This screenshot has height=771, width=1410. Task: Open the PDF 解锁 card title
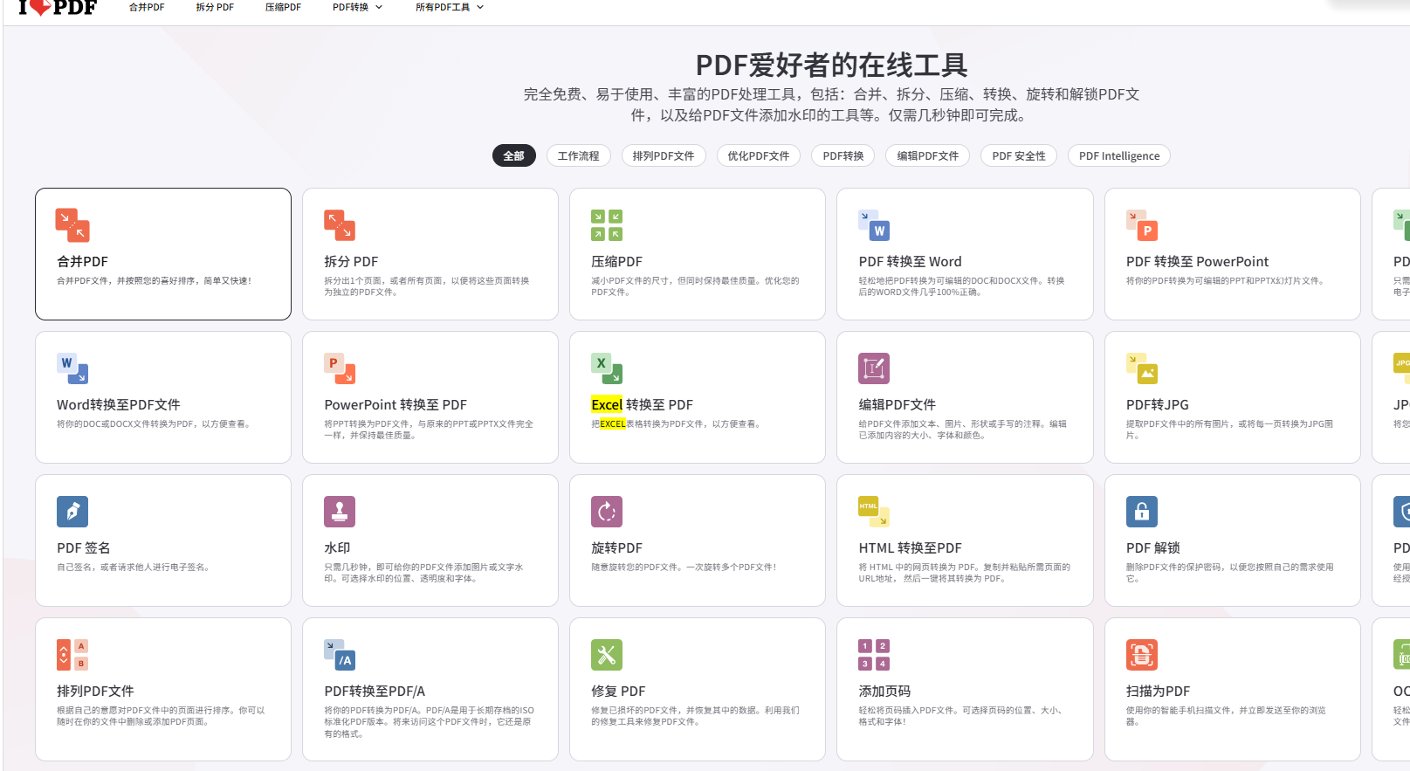(x=1152, y=547)
